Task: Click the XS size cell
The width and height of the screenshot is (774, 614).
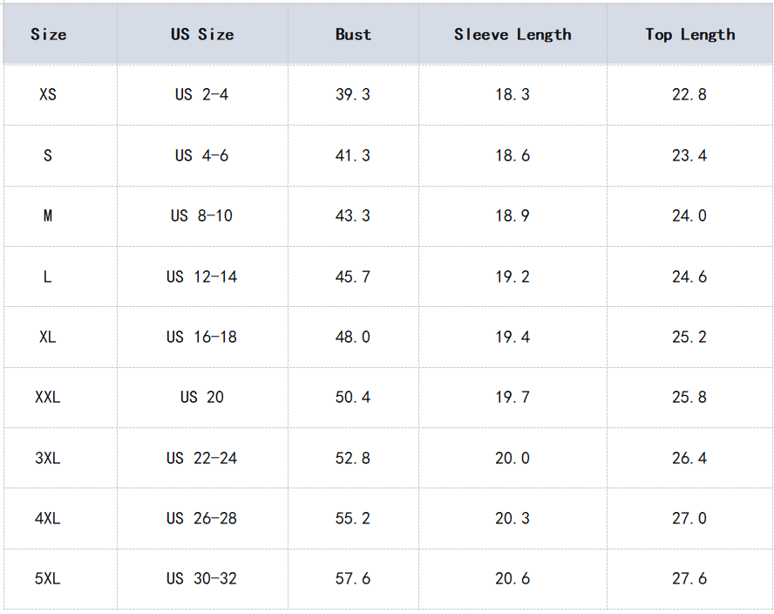Action: point(48,94)
